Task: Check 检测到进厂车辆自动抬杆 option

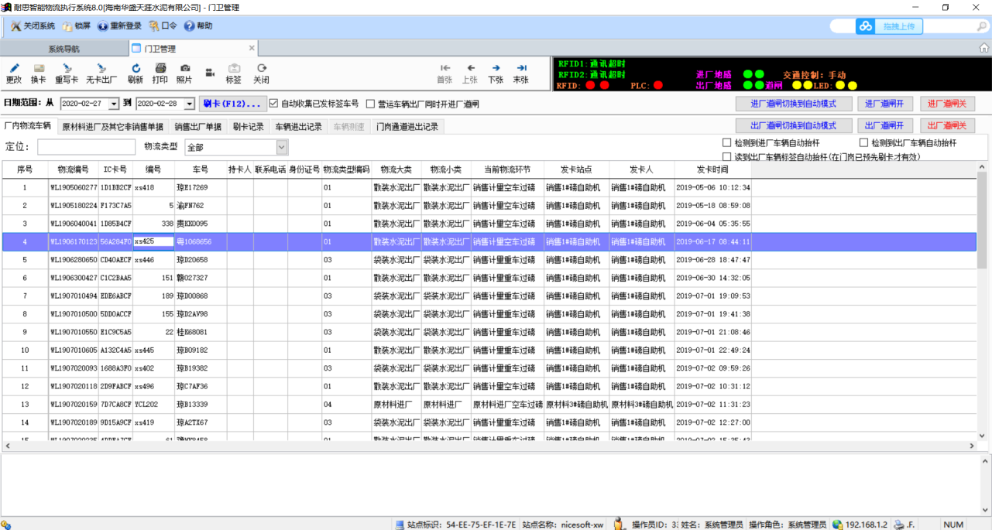Action: (x=726, y=143)
